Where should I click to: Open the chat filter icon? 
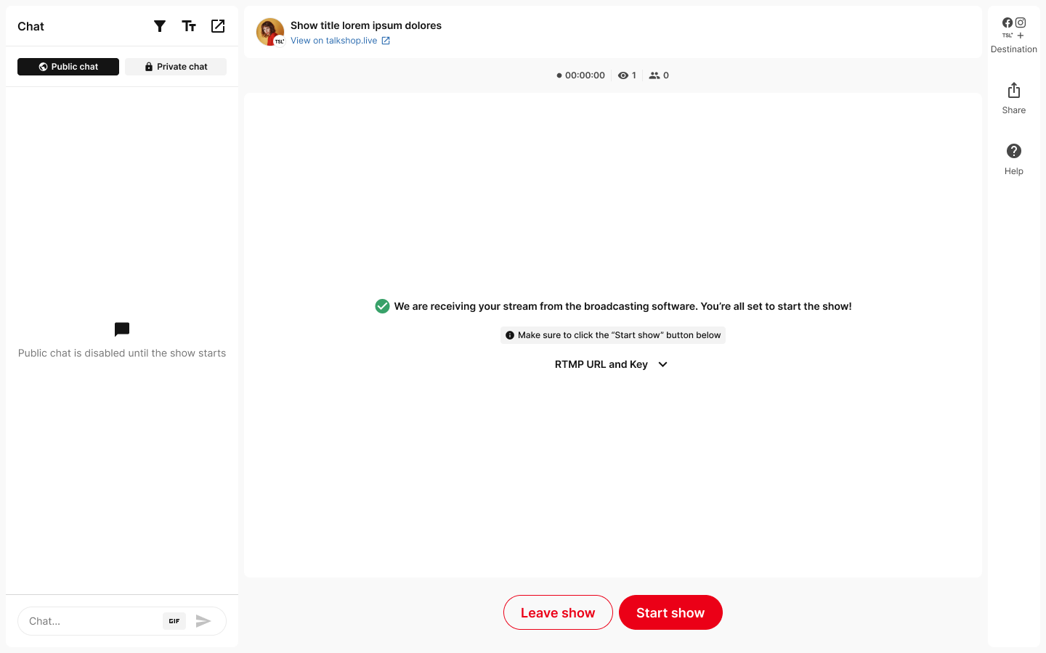160,26
